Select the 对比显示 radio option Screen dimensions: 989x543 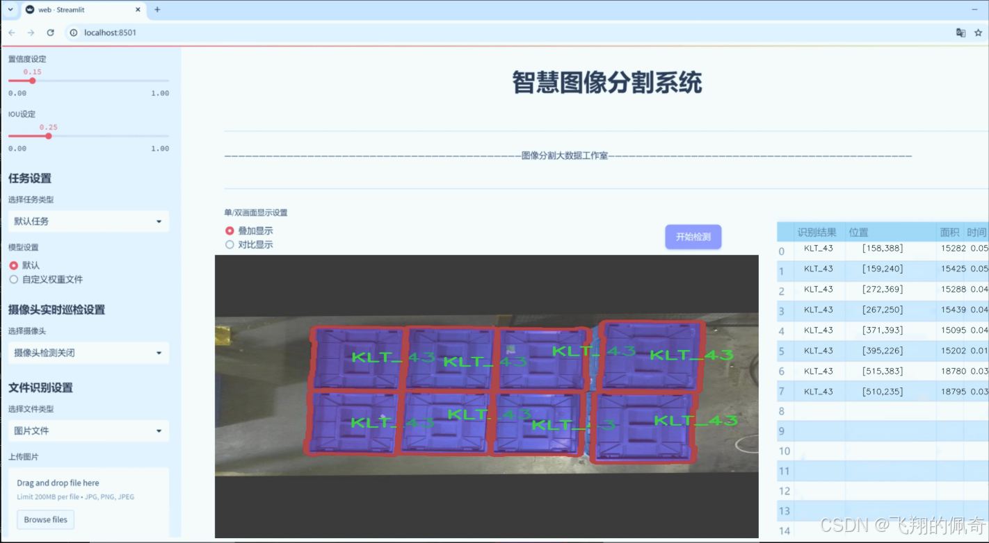point(230,244)
